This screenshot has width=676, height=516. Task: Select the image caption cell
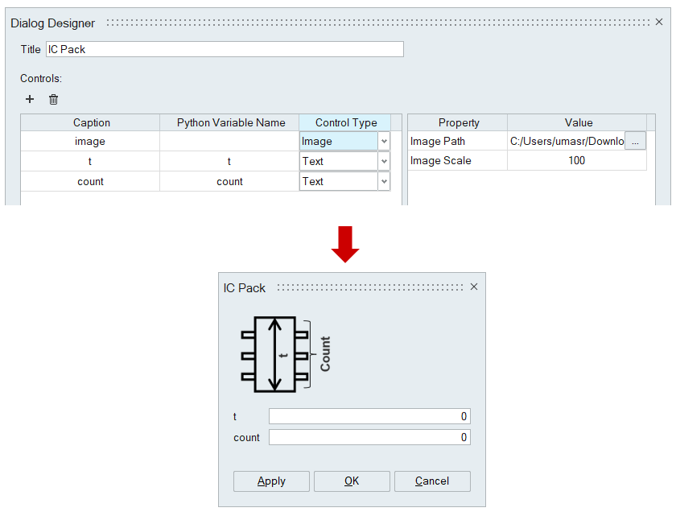(x=90, y=141)
